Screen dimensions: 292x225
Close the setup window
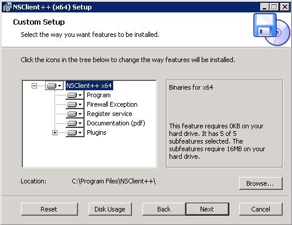click(x=285, y=7)
